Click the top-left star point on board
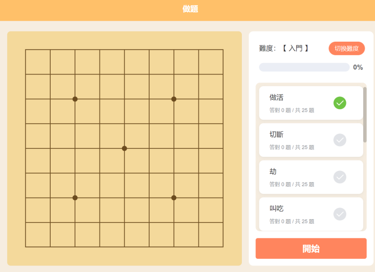 tap(75, 99)
